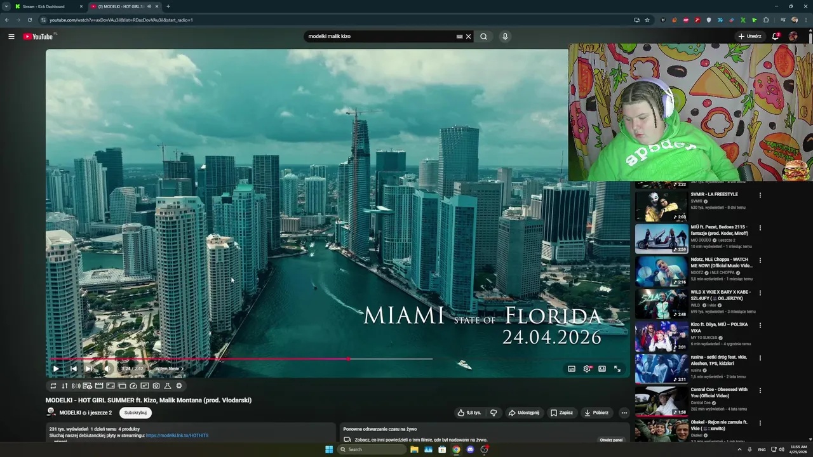Open player settings gear

[587, 369]
